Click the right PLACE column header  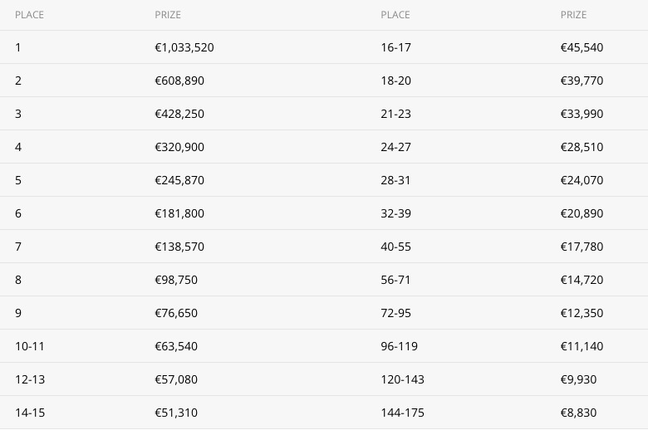tap(395, 15)
